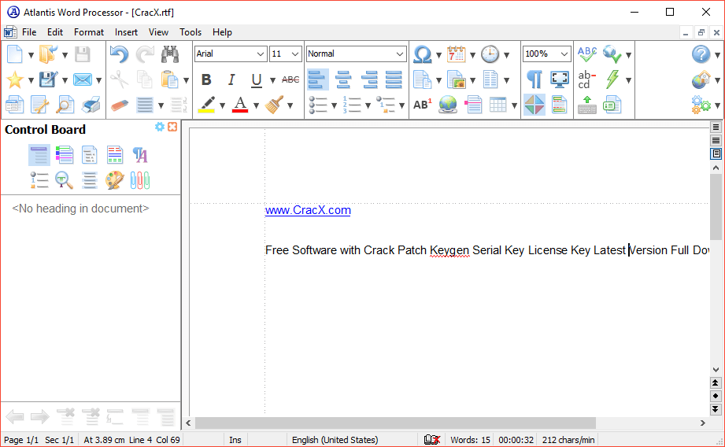725x447 pixels.
Task: Insert hyperlink with globe icon
Action: pos(448,105)
